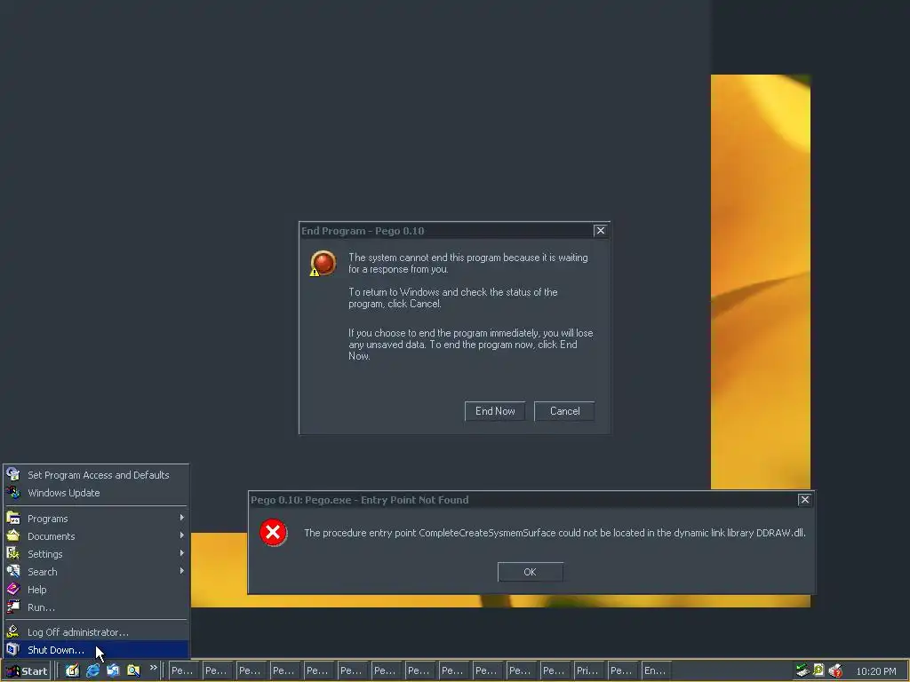Expand the Settings submenu arrow
The height and width of the screenshot is (682, 910).
tap(181, 552)
